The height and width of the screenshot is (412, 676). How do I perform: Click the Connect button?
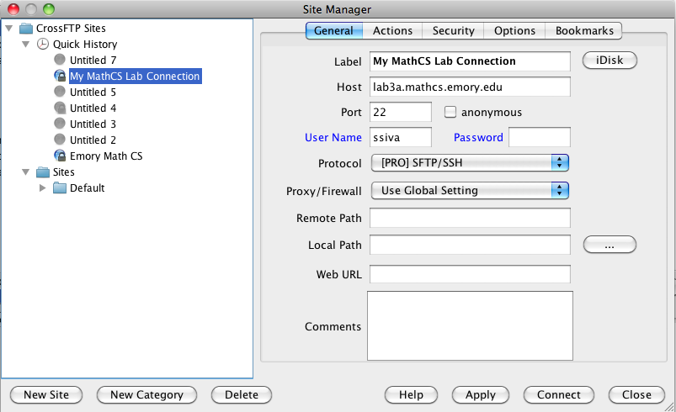[x=559, y=395]
